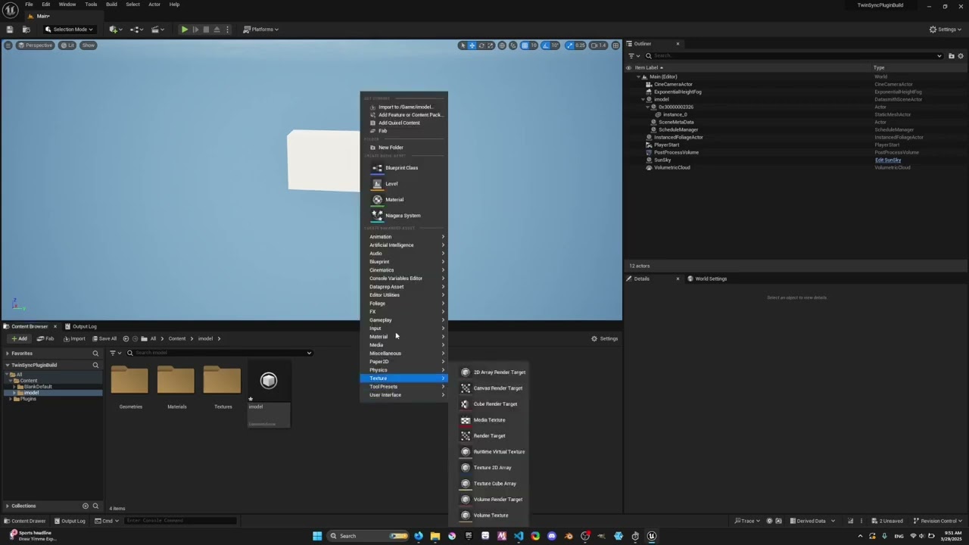Select the scale gizmo tool in viewport
The width and height of the screenshot is (969, 545).
491,45
